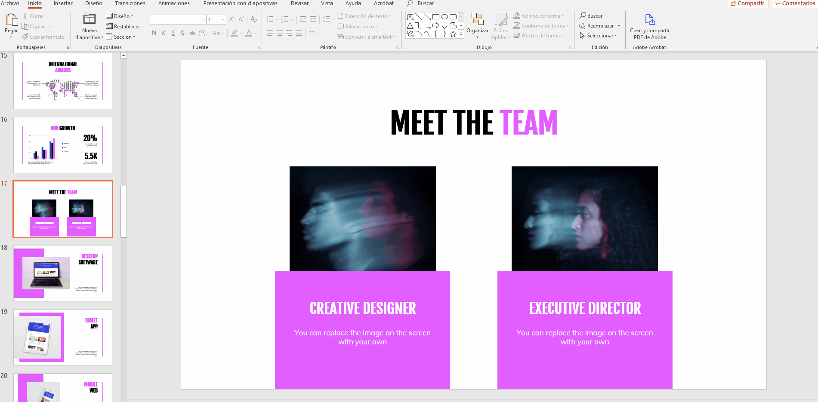Switch to the Insertar tab
818x402 pixels.
tap(63, 3)
